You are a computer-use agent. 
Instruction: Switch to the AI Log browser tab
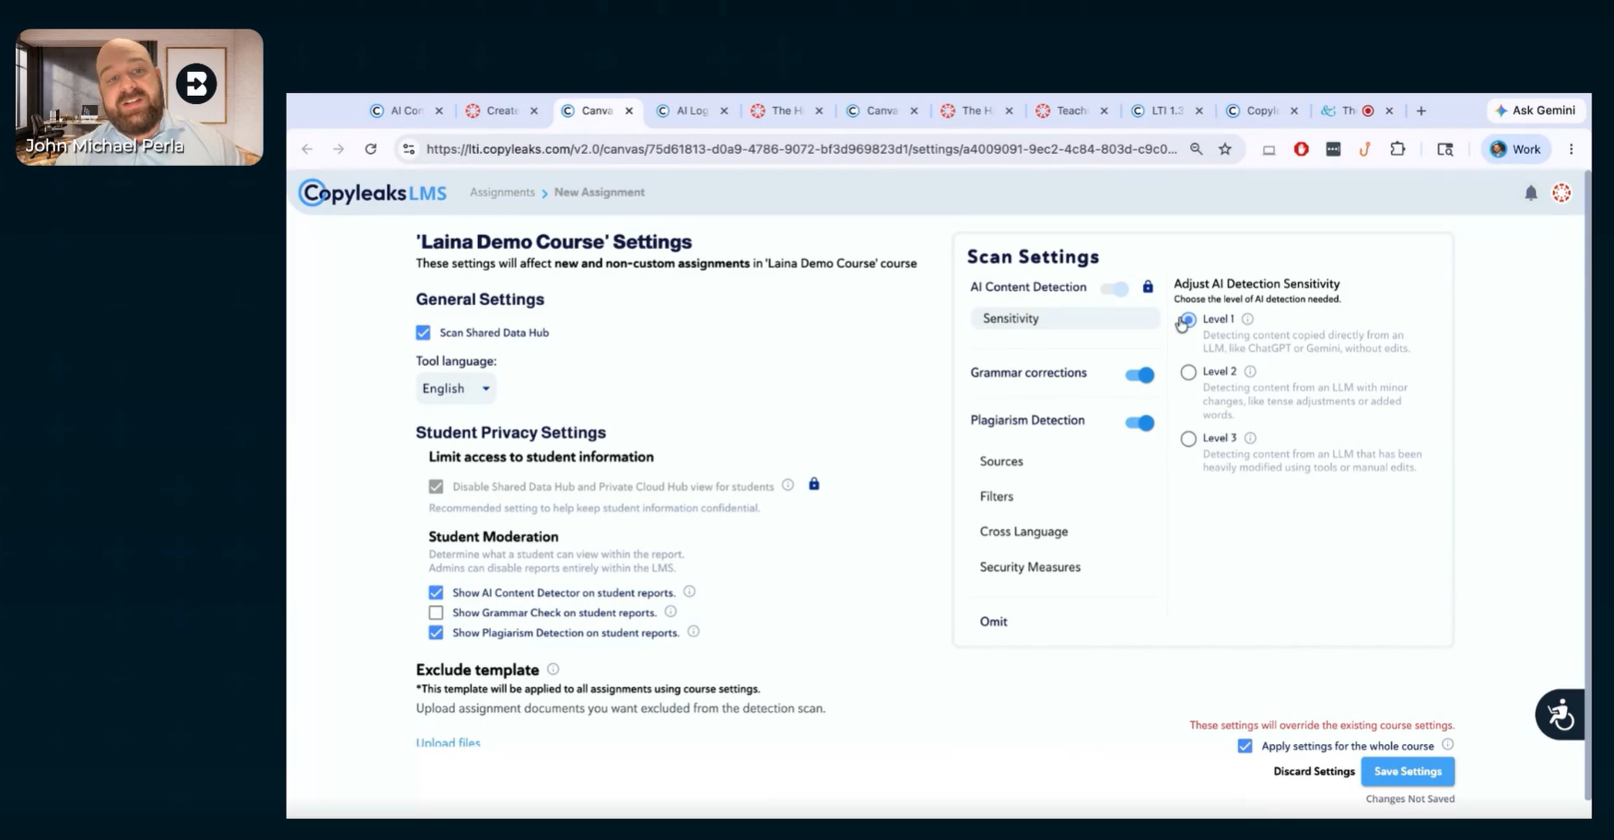(x=691, y=111)
